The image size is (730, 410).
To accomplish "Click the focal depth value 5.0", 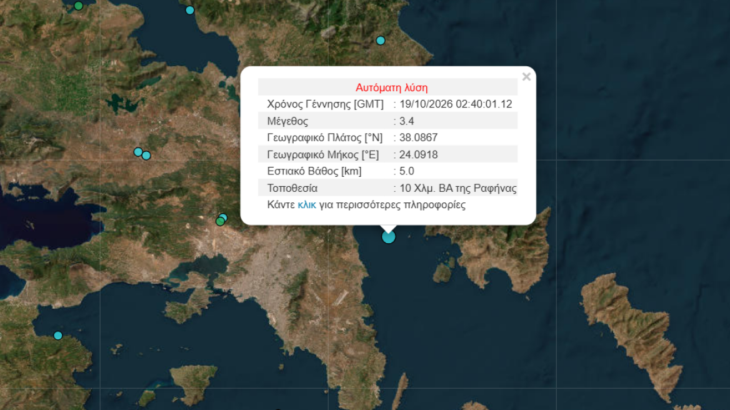I will click(406, 171).
